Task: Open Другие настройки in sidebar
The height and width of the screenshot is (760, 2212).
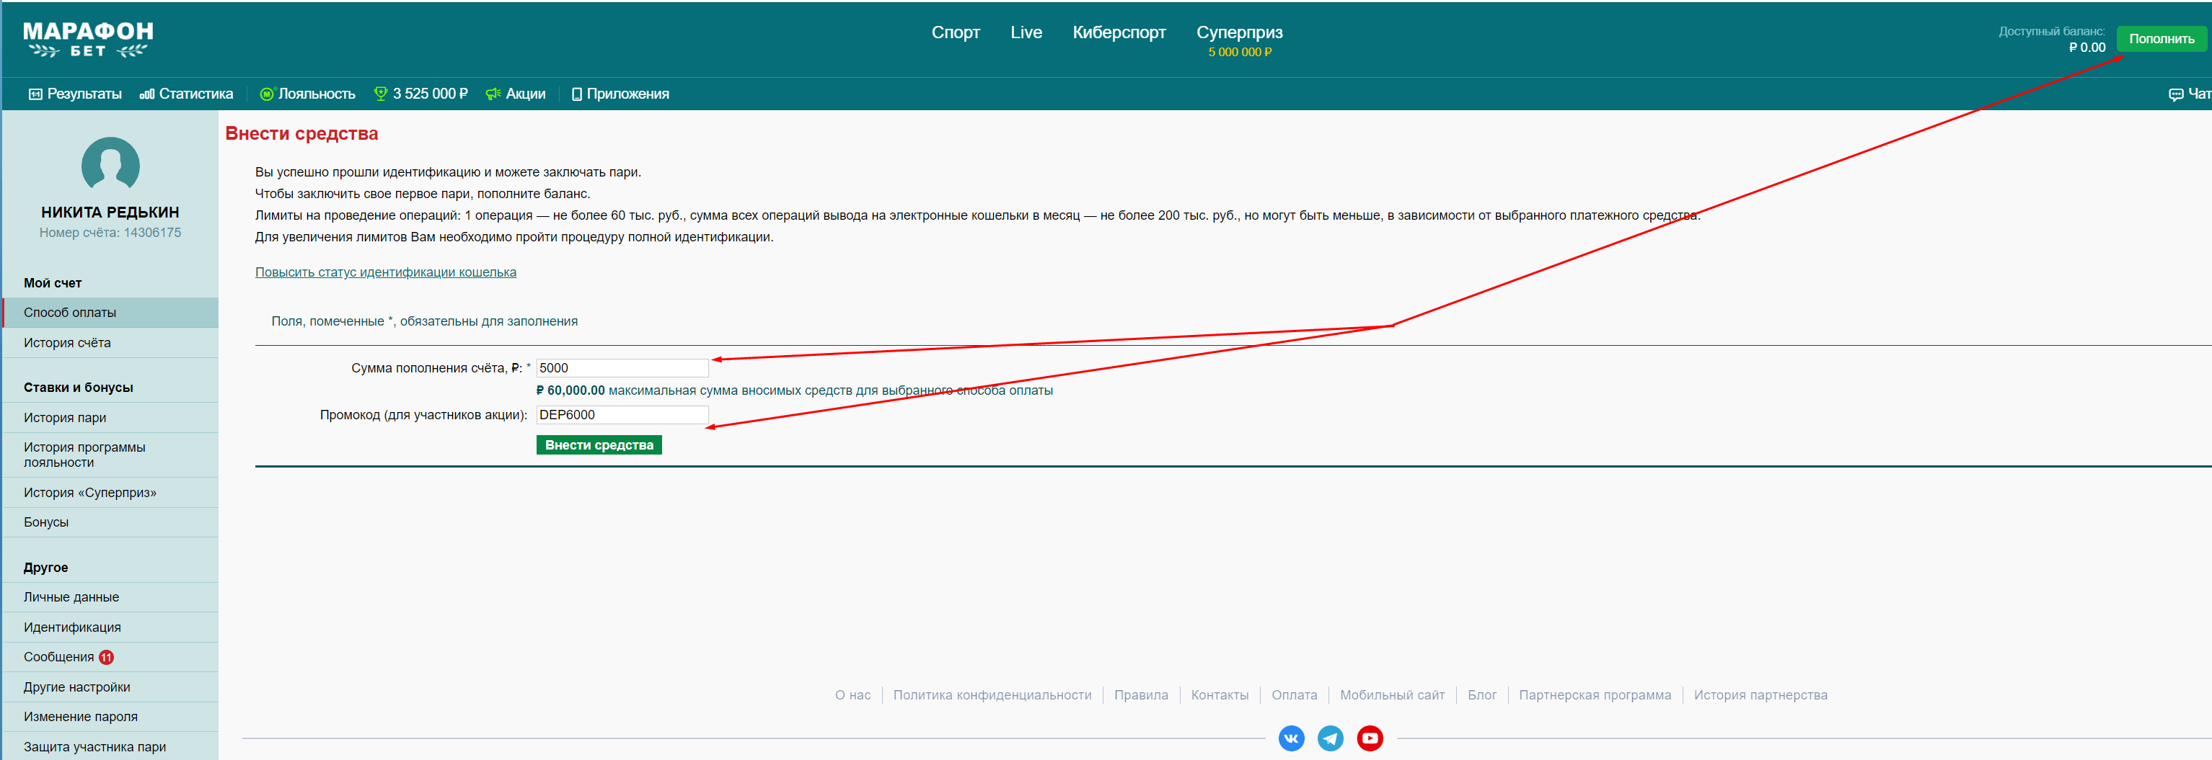Action: click(x=110, y=687)
